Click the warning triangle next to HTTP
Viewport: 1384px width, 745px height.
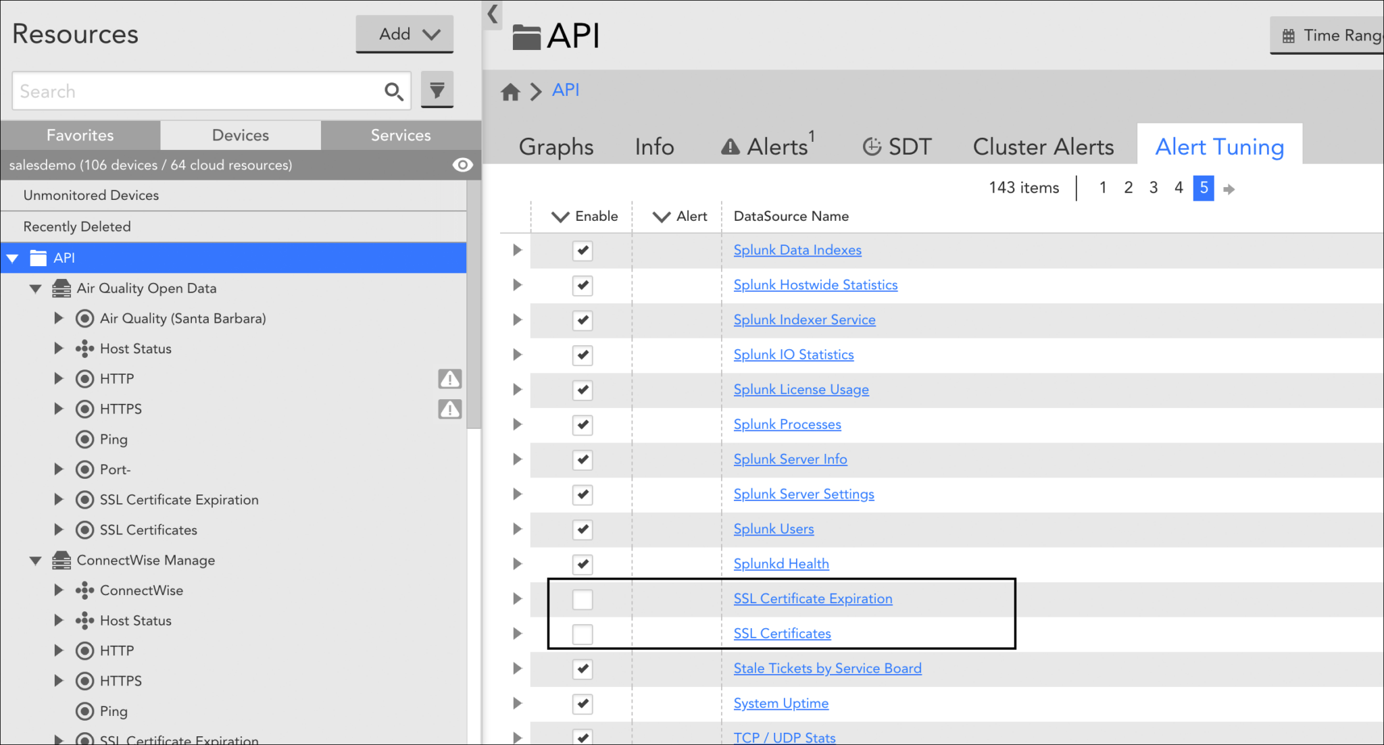pos(449,378)
